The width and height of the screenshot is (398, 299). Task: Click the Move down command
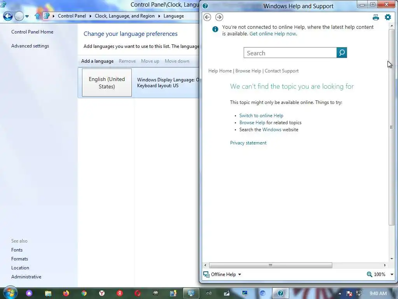coord(177,61)
